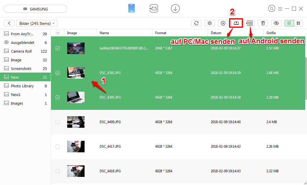The height and width of the screenshot is (185, 307).
Task: Click send to Android device icon
Action: pyautogui.click(x=250, y=23)
